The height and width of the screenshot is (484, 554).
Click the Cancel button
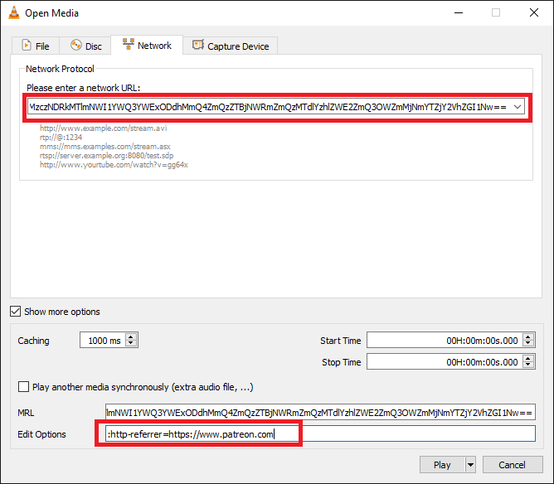513,465
